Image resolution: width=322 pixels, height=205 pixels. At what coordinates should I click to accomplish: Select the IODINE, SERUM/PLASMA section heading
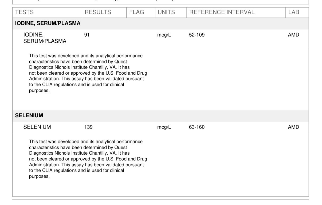[x=48, y=23]
